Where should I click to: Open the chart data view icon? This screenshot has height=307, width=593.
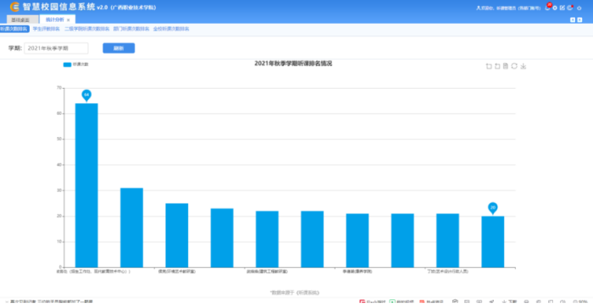(506, 66)
